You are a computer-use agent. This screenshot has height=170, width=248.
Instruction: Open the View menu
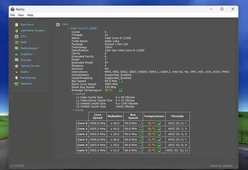[x=21, y=15]
